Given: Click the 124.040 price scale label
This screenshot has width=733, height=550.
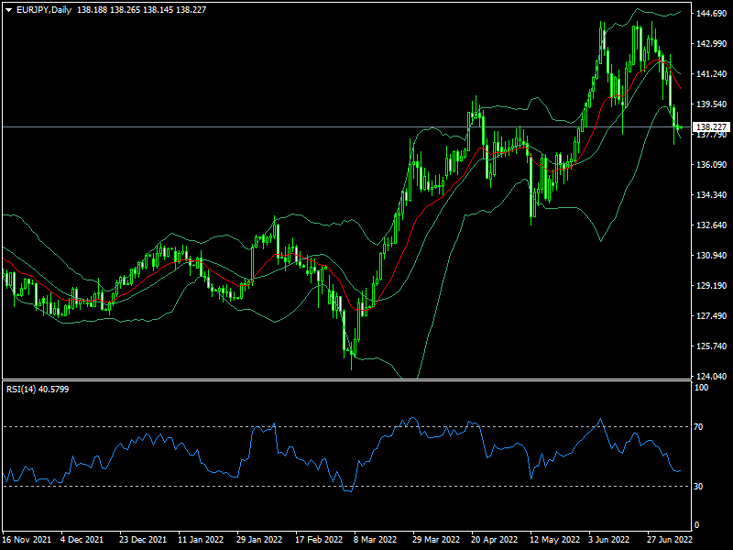Looking at the screenshot, I should click(712, 377).
